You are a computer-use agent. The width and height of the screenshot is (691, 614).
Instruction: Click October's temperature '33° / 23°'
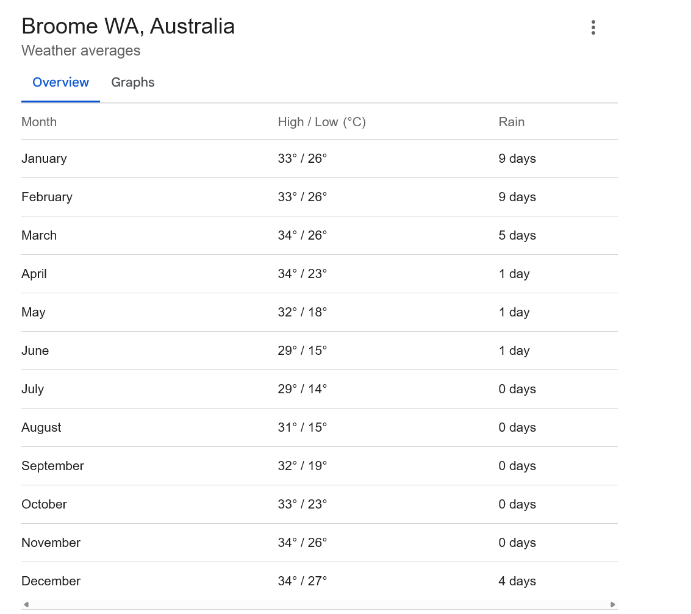click(x=303, y=504)
